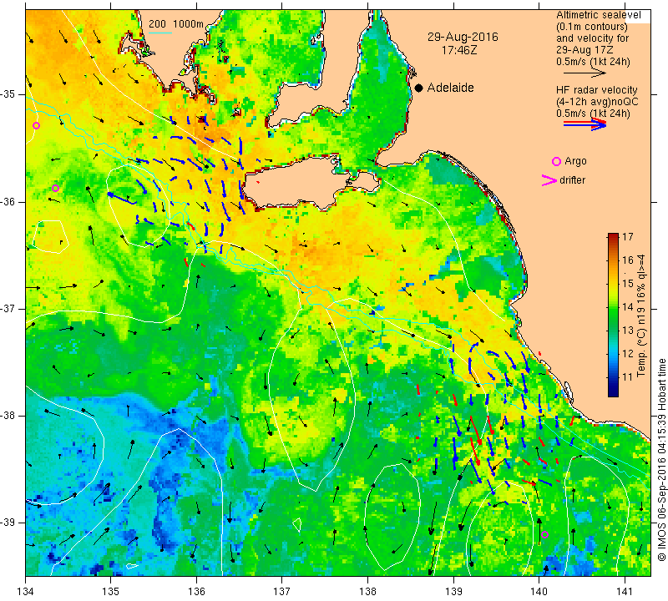The height and width of the screenshot is (601, 668).
Task: Click the 140 longitude axis label
Action: [x=539, y=591]
